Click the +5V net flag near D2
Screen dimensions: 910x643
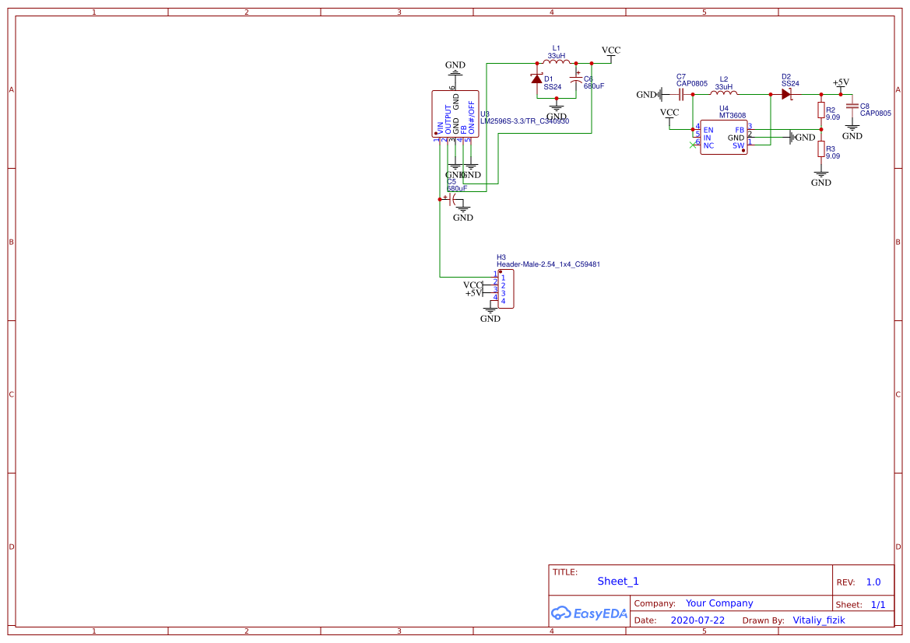point(841,83)
